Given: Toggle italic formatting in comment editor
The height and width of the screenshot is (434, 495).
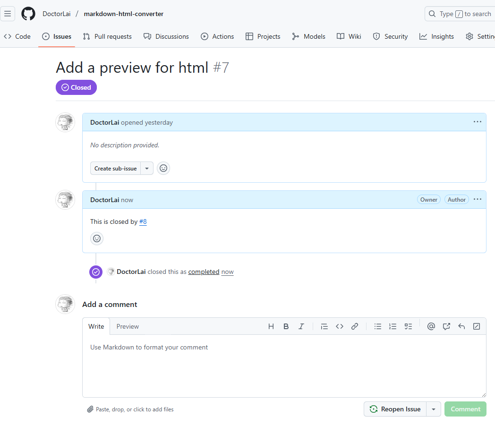Looking at the screenshot, I should click(x=301, y=326).
